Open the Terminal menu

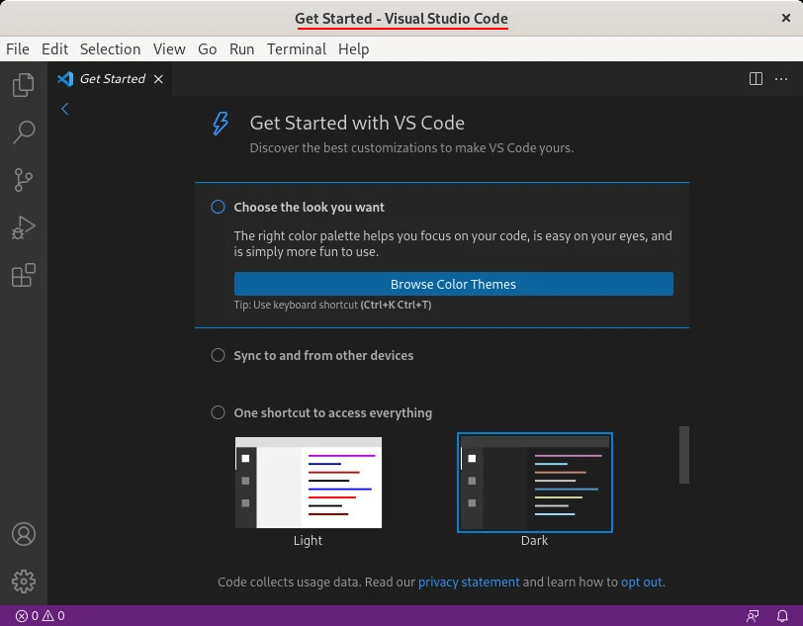click(x=296, y=48)
